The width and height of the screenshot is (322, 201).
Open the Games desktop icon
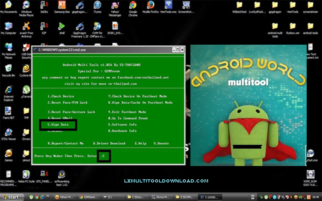[8, 156]
